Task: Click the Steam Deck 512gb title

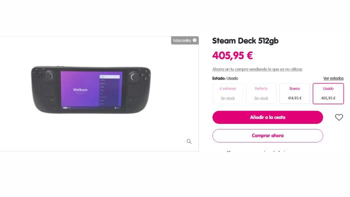Action: click(245, 41)
